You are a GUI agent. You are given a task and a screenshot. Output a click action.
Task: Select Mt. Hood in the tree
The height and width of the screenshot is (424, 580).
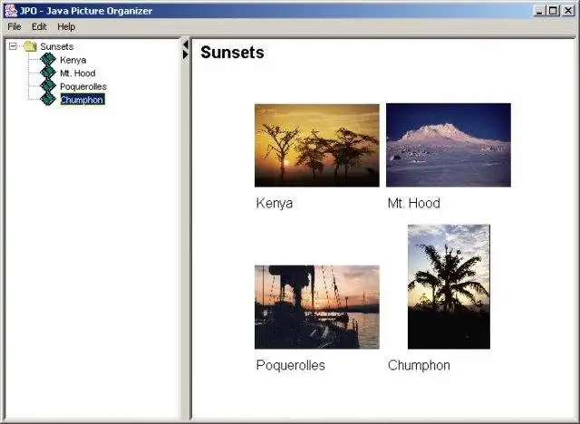(x=78, y=73)
